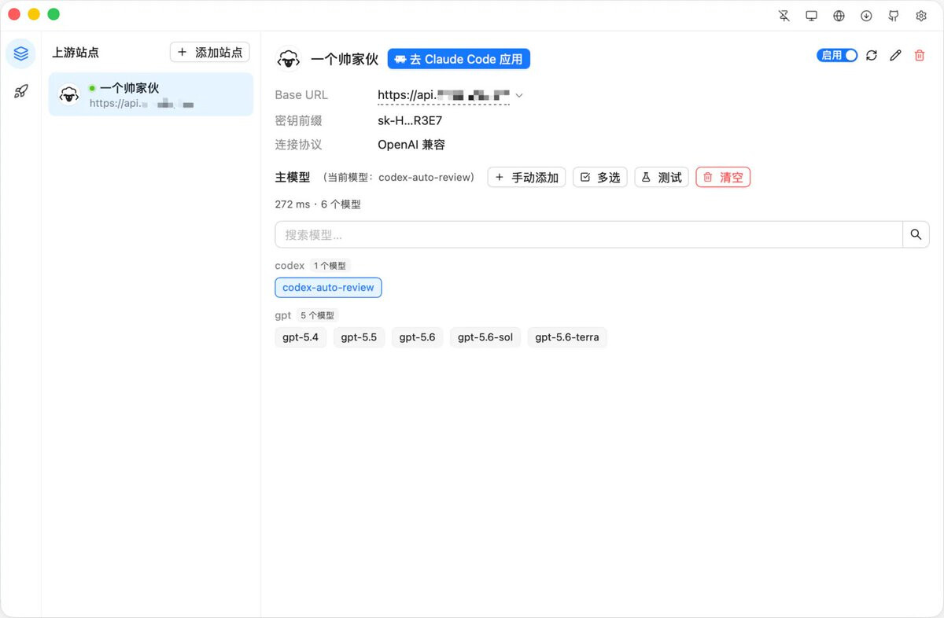The image size is (944, 618).
Task: Click the 手动添加 button
Action: pyautogui.click(x=526, y=178)
